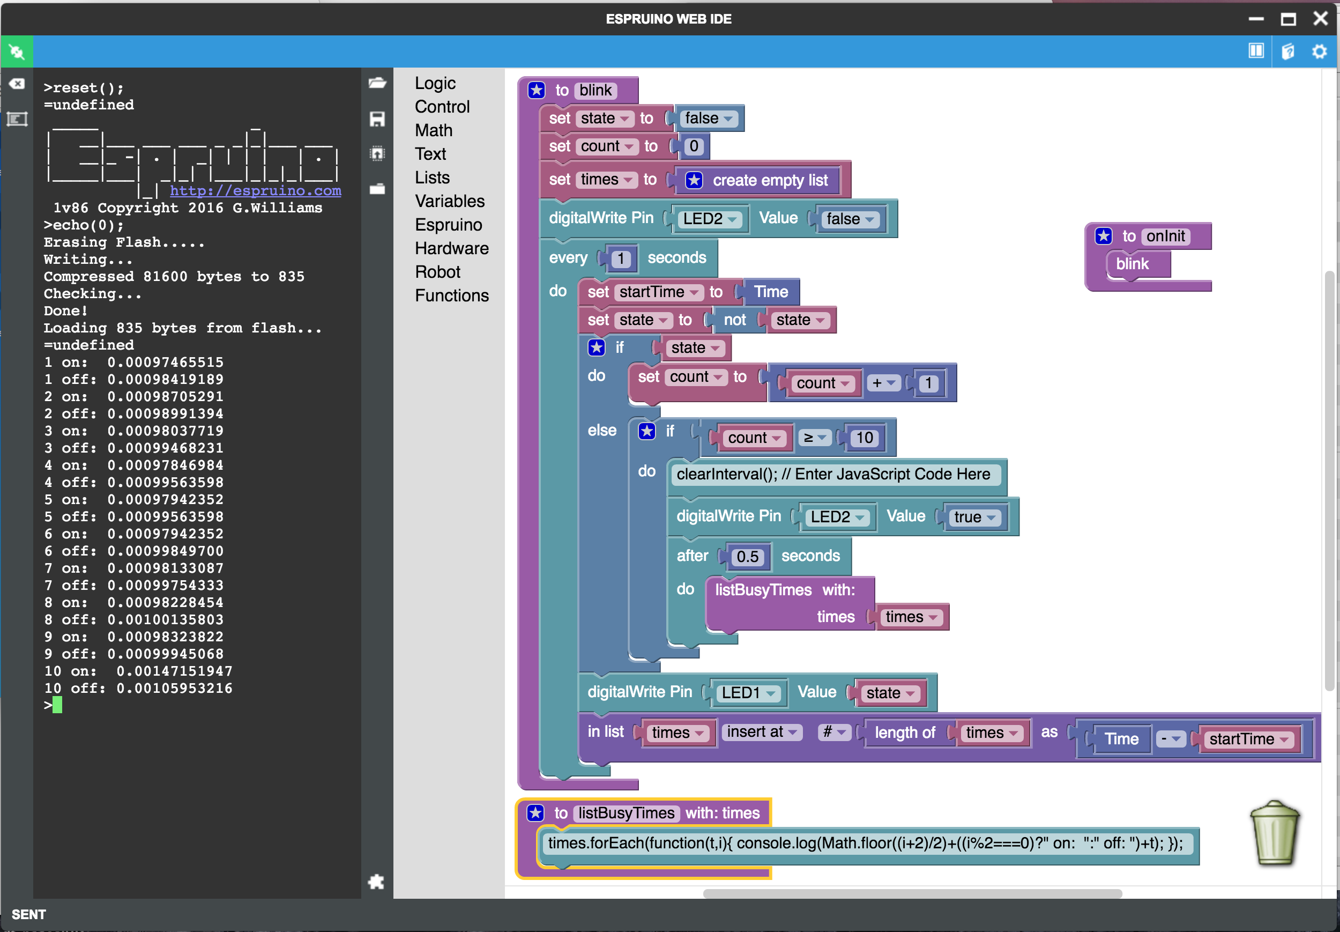Open the 'insert at' dropdown
The width and height of the screenshot is (1340, 932).
point(762,731)
